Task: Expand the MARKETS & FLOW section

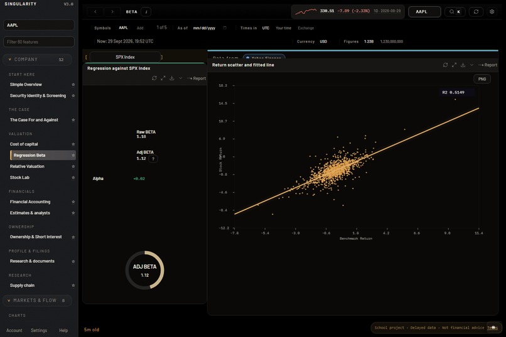Action: pyautogui.click(x=37, y=300)
